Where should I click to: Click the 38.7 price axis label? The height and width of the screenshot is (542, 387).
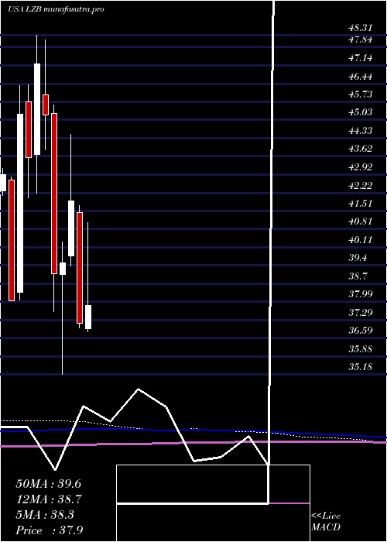(x=358, y=276)
